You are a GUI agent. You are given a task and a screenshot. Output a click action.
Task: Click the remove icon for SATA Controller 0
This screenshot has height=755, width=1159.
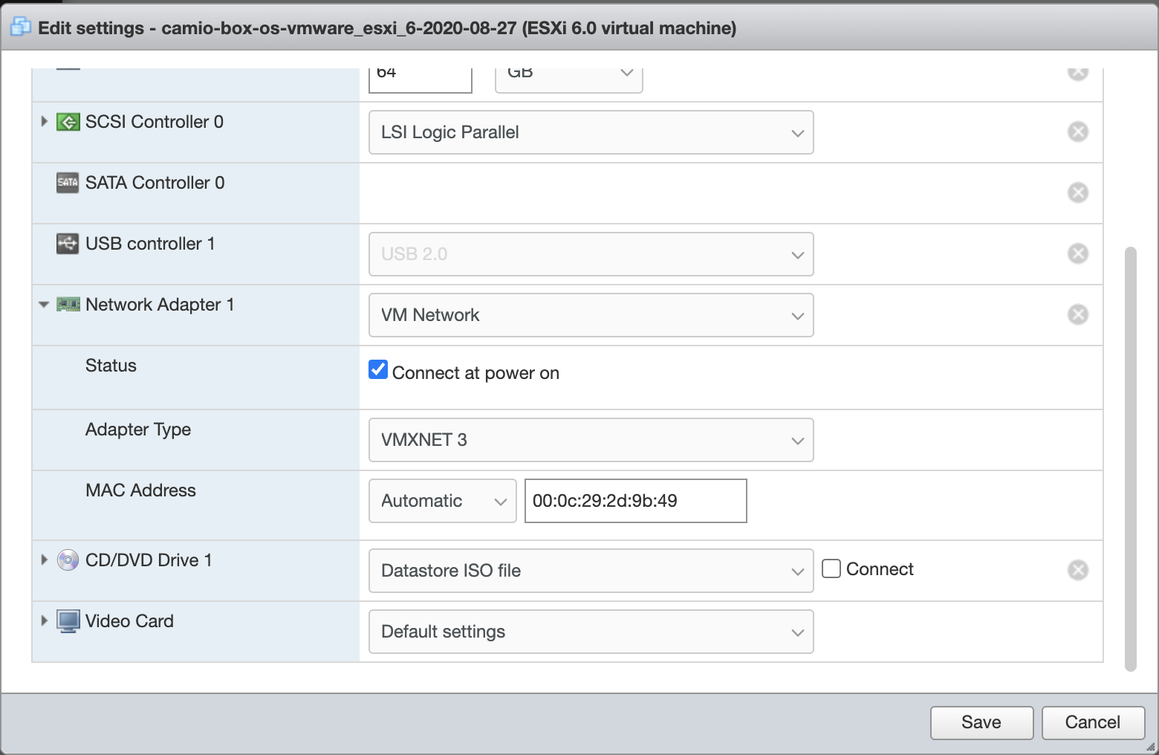1077,192
